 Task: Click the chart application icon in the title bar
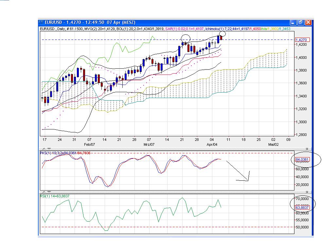point(42,22)
